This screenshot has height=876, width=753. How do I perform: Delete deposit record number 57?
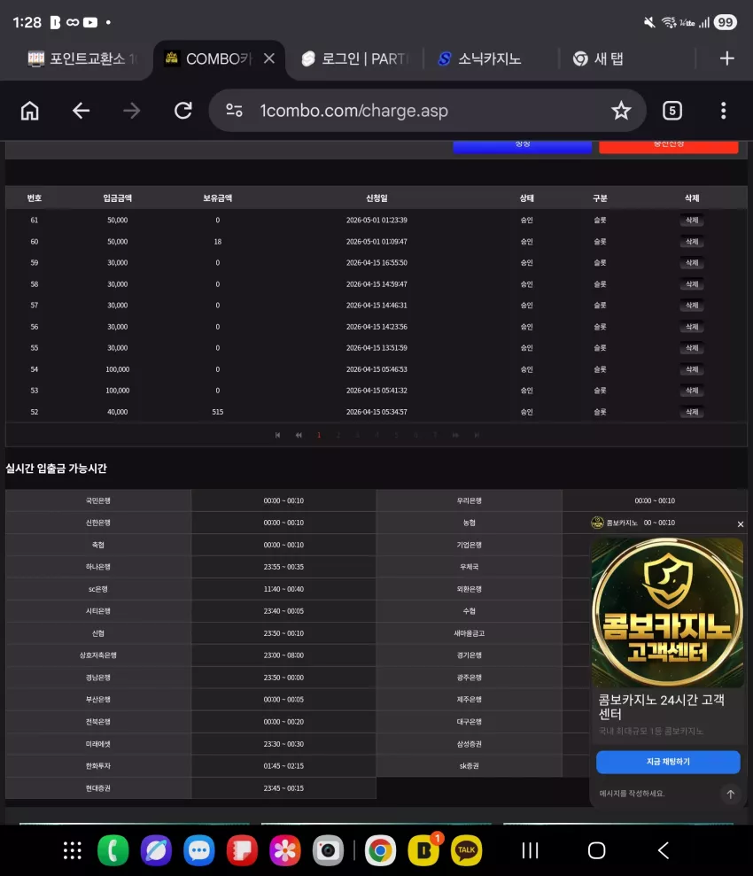[x=692, y=305]
